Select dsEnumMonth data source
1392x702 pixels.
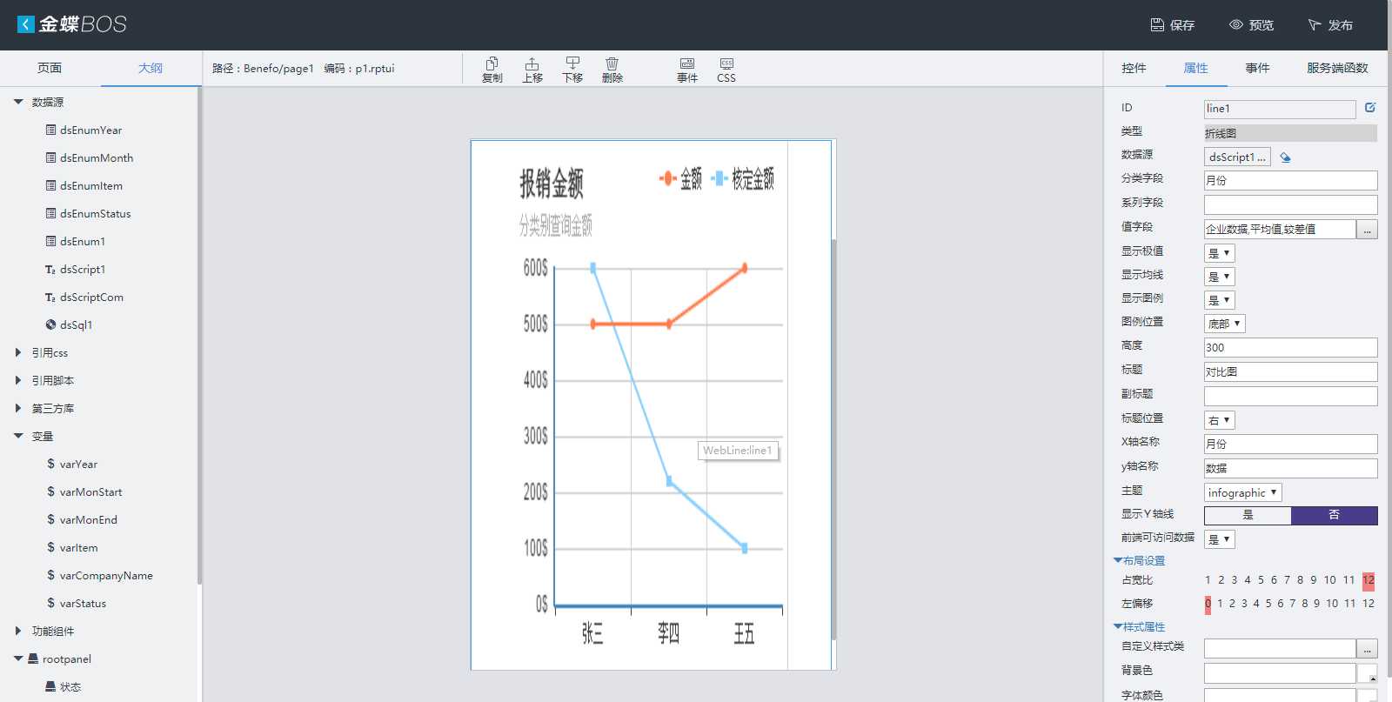(x=96, y=157)
